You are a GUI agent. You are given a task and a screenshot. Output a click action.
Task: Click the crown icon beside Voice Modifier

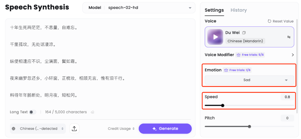(x=238, y=55)
